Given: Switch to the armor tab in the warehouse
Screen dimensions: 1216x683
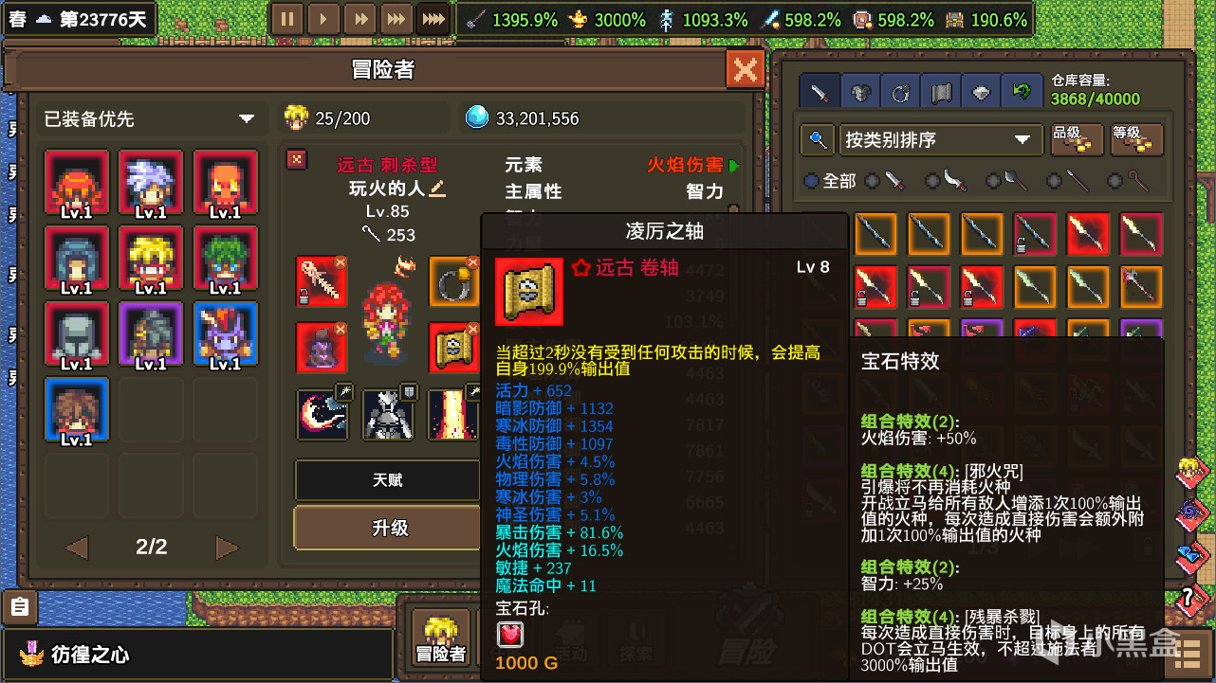Looking at the screenshot, I should tap(861, 93).
